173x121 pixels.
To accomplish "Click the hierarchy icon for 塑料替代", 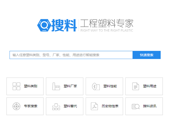I will click(x=56, y=106).
